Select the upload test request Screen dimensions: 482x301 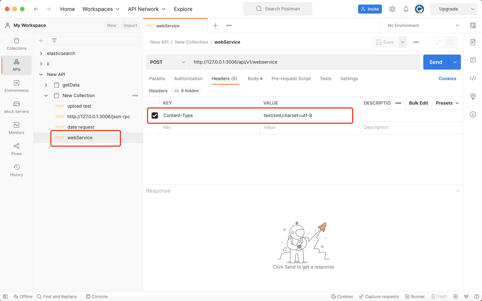tap(79, 106)
